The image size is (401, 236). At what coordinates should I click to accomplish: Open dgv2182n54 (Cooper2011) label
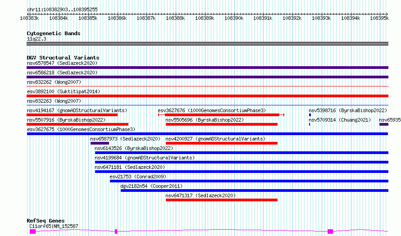(x=152, y=186)
